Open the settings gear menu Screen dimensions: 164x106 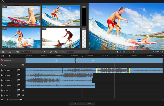(3, 2)
